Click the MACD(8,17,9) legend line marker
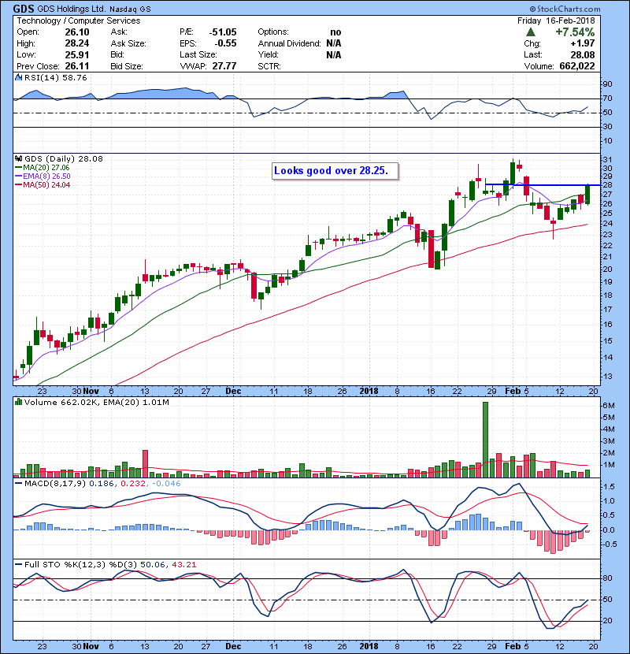Image resolution: width=630 pixels, height=654 pixels. coord(18,484)
